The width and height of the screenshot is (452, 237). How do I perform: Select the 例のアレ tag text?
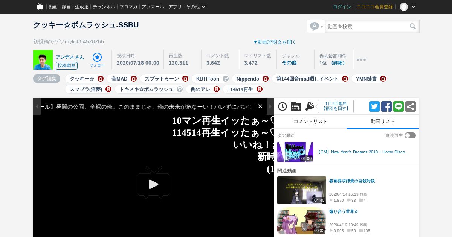(x=200, y=89)
